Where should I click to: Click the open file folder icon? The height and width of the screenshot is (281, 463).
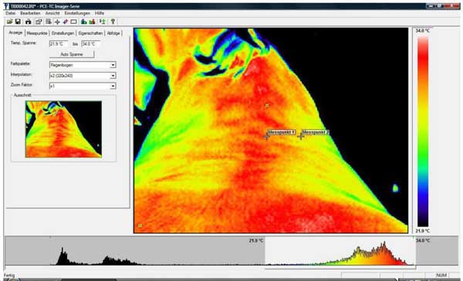tap(10, 22)
